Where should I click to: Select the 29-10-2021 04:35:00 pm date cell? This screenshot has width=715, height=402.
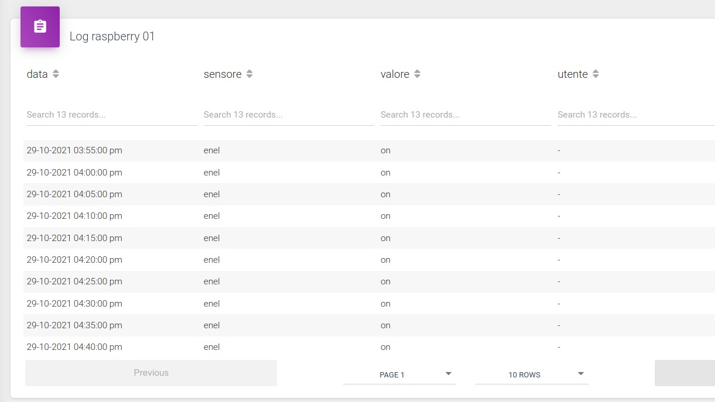point(74,325)
